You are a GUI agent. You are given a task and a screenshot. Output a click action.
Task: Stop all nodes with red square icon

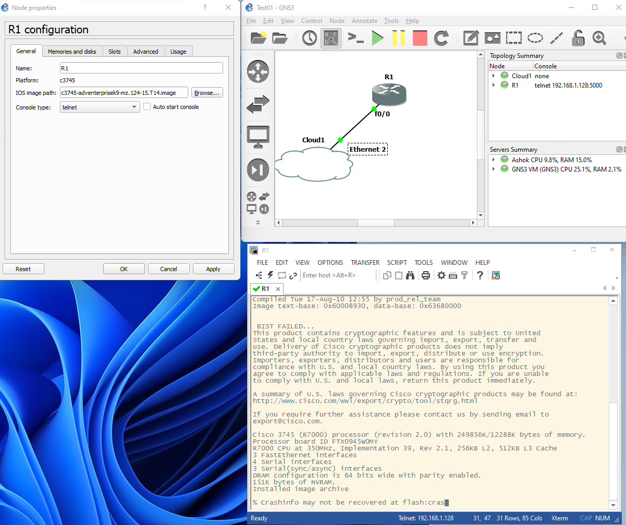click(x=420, y=38)
